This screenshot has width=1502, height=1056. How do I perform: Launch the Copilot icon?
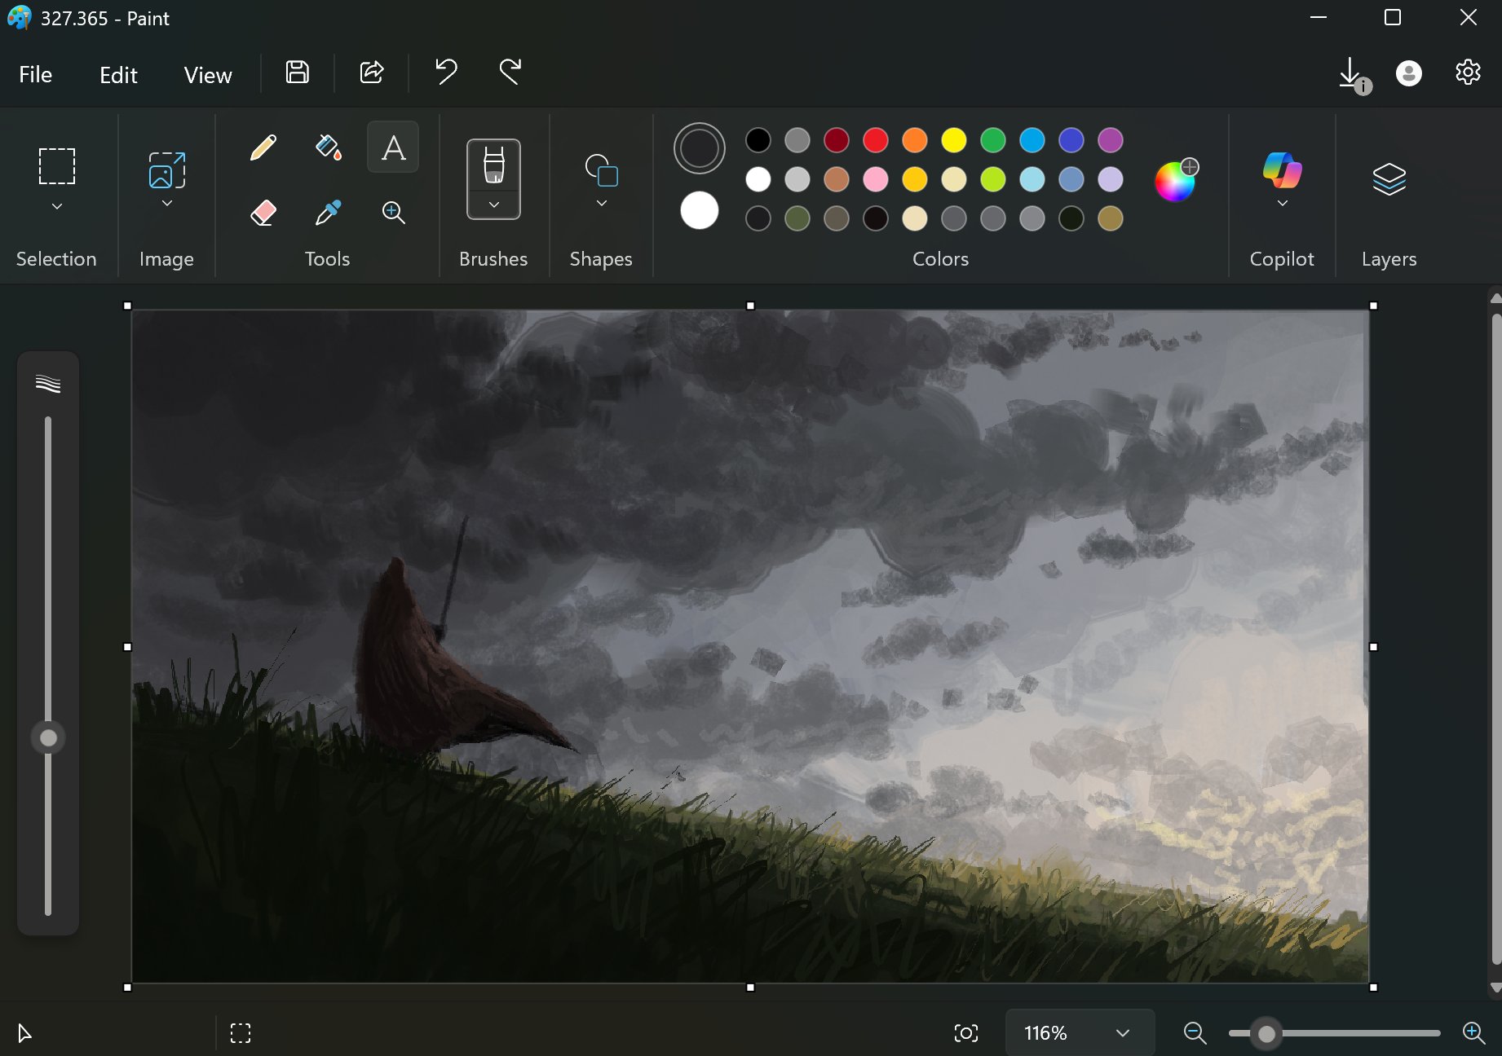(1282, 169)
